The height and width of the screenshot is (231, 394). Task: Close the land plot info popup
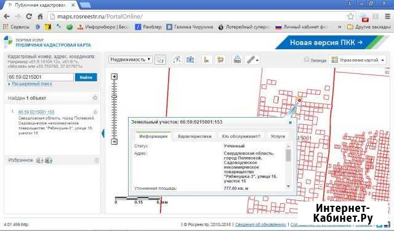click(290, 123)
